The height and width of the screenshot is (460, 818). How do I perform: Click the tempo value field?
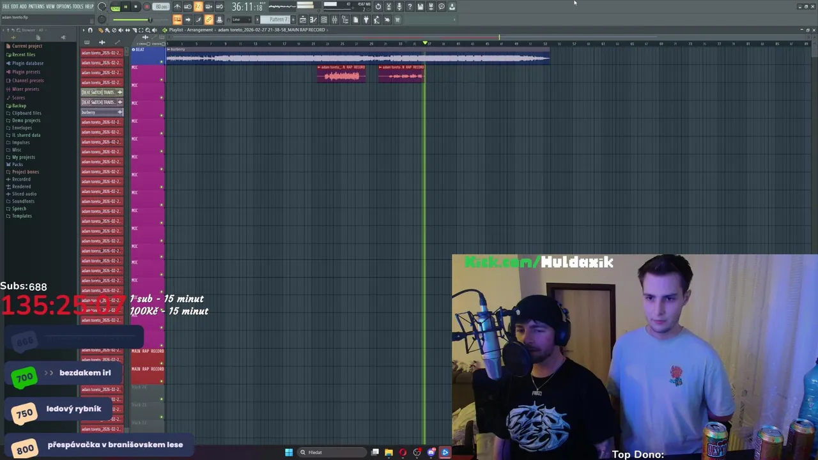pyautogui.click(x=161, y=7)
